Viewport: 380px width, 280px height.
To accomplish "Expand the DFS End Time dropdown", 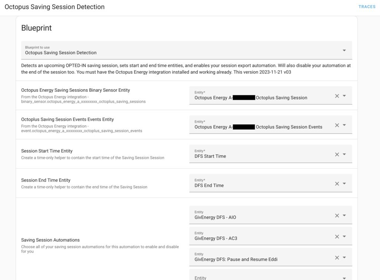I will 344,184.
